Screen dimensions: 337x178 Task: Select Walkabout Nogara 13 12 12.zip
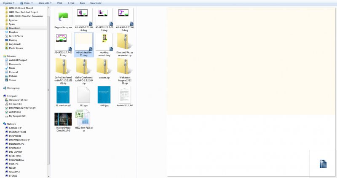point(125,71)
